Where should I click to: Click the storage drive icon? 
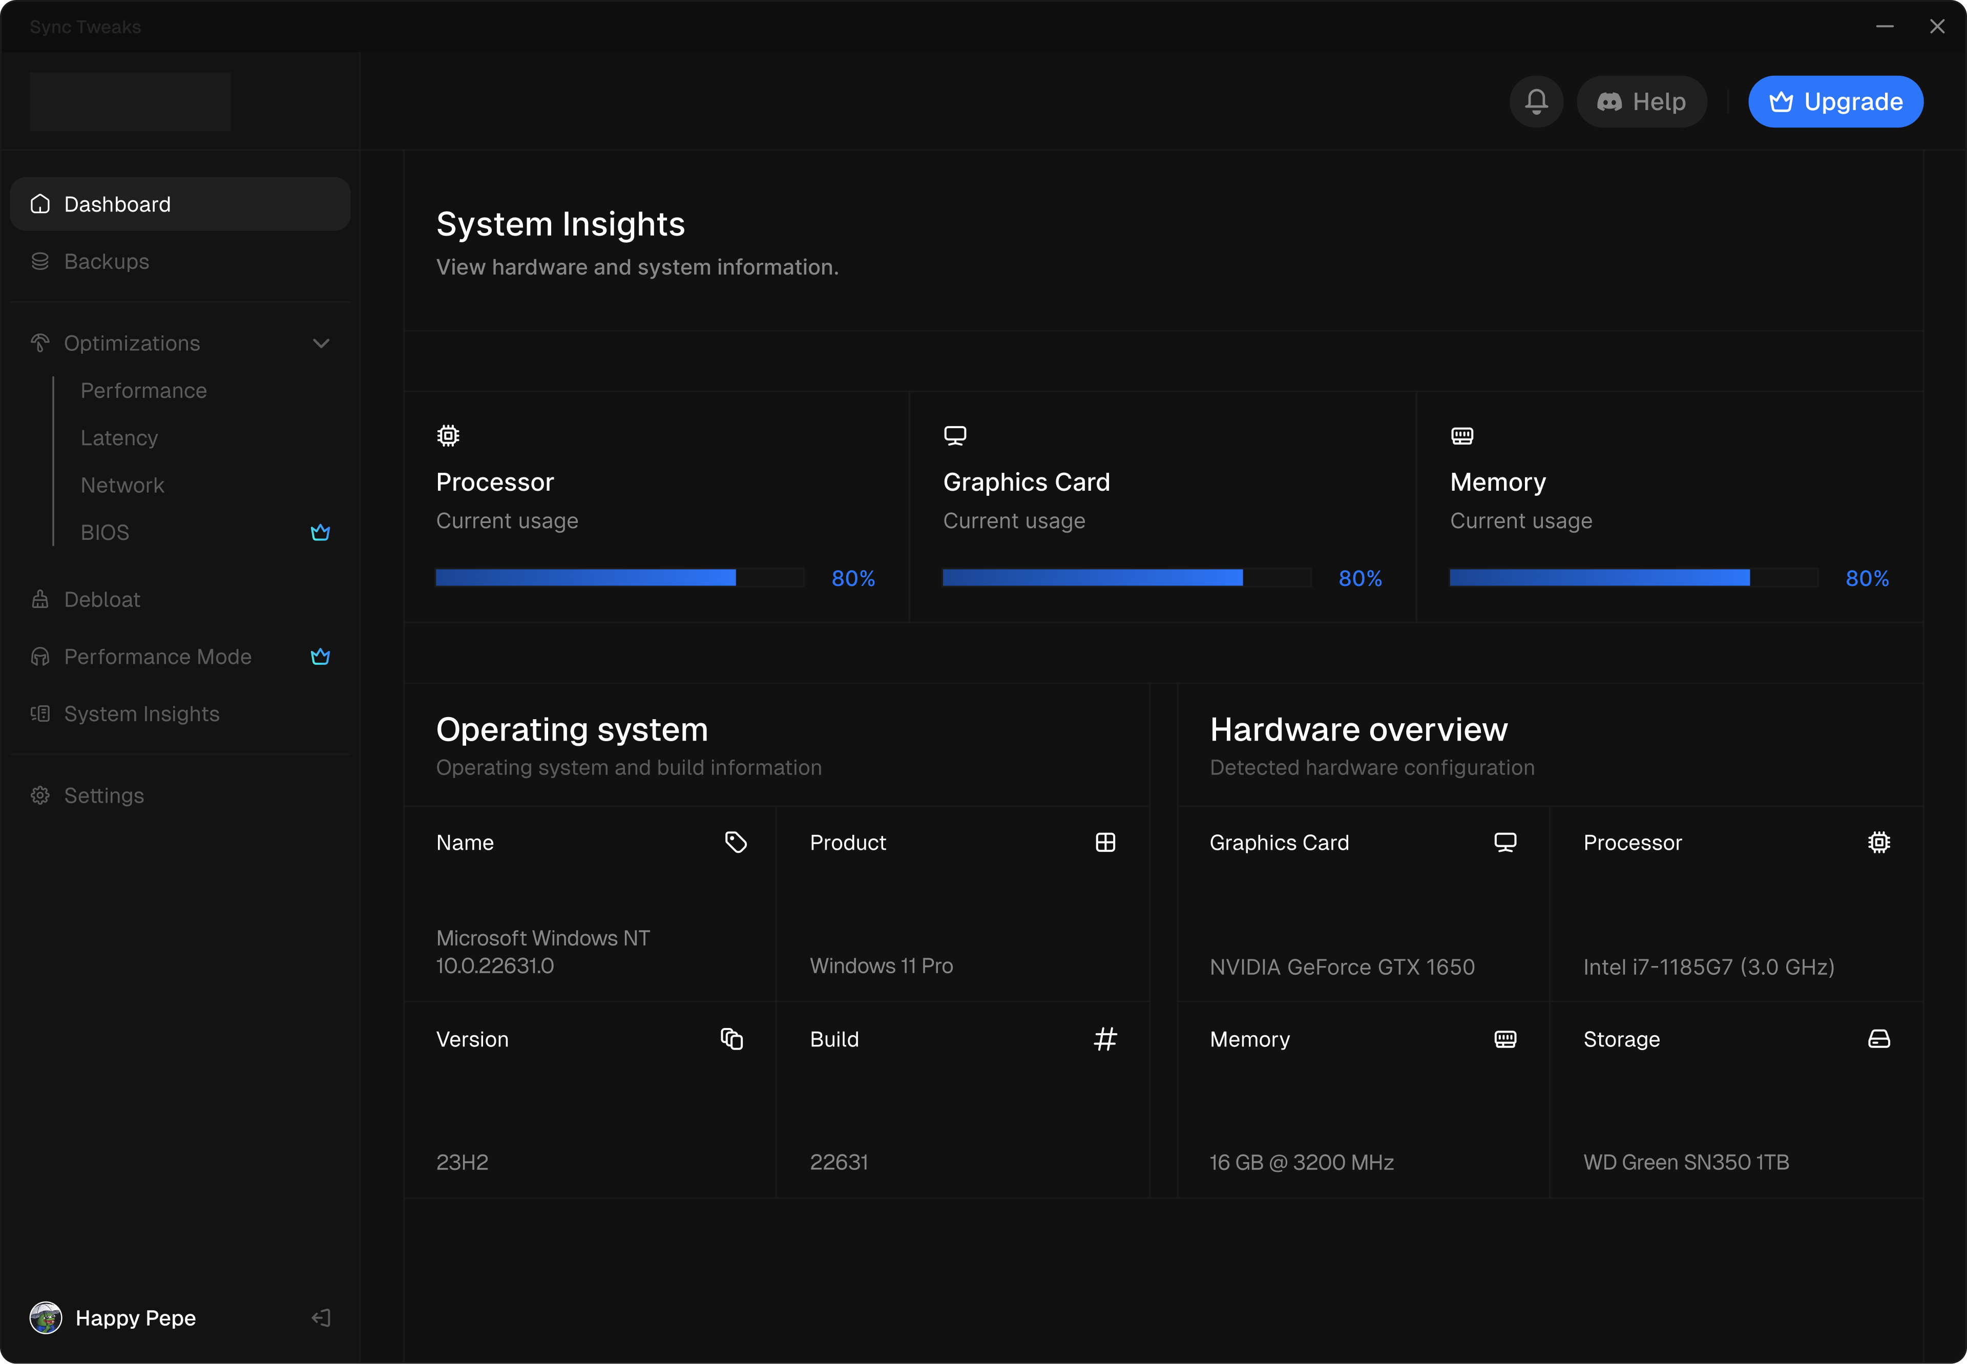point(1878,1038)
